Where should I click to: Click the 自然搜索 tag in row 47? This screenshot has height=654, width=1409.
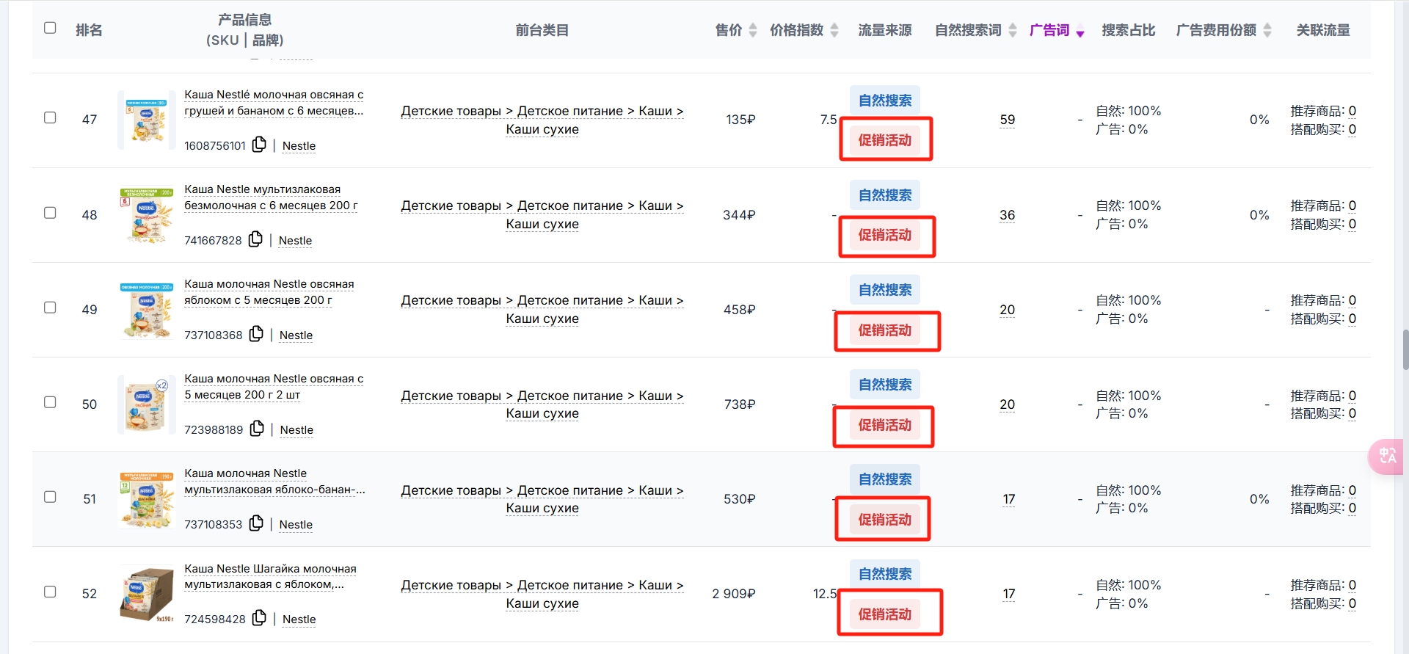[x=885, y=101]
